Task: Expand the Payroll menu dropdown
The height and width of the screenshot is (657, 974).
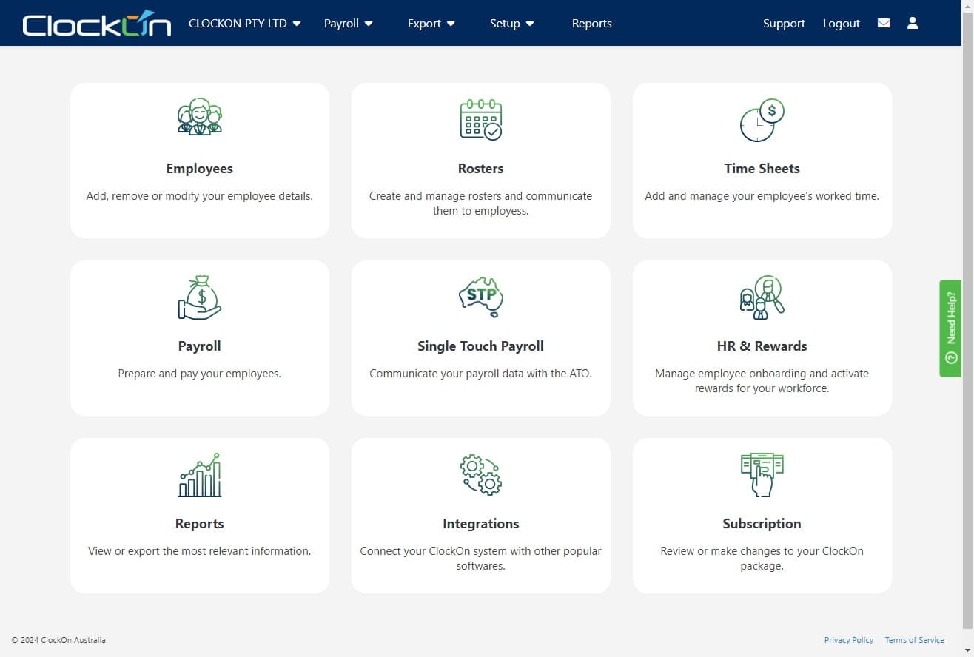Action: pos(349,23)
